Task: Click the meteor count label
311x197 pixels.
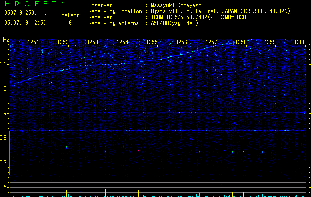Action: (70, 15)
